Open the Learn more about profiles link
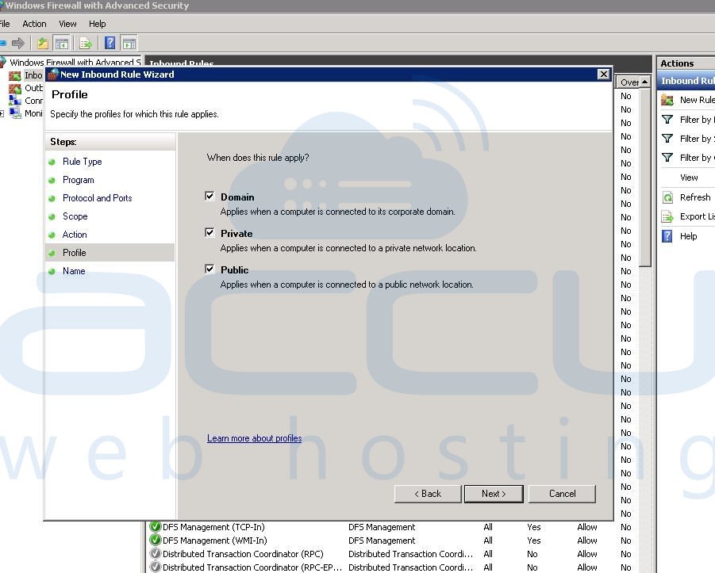This screenshot has height=573, width=715. (255, 438)
